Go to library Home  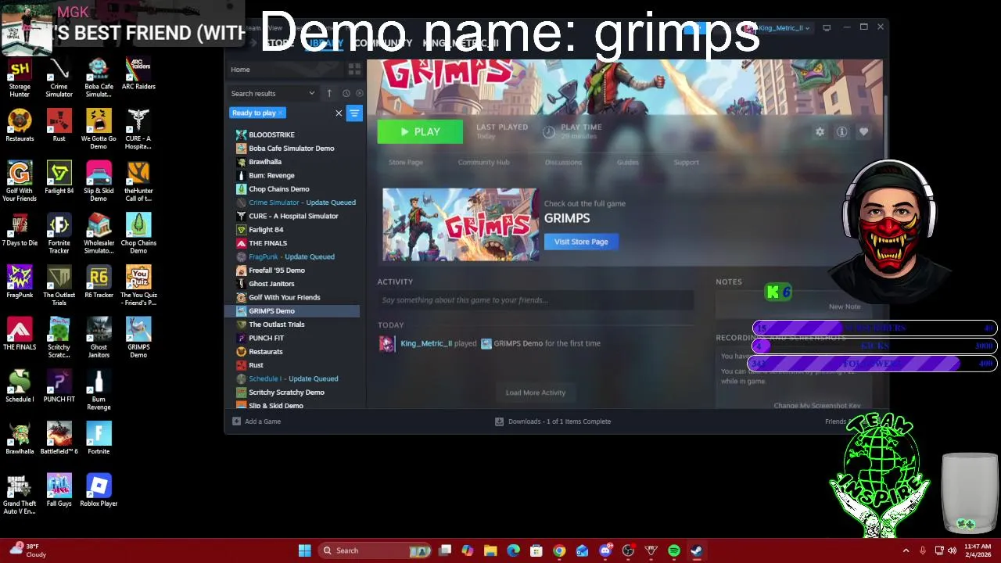[x=240, y=70]
